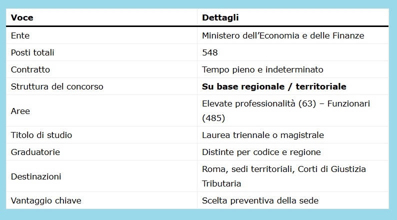Click the "Distinte per codice e regione" cell
Screen dimensions: 397x220
point(261,152)
